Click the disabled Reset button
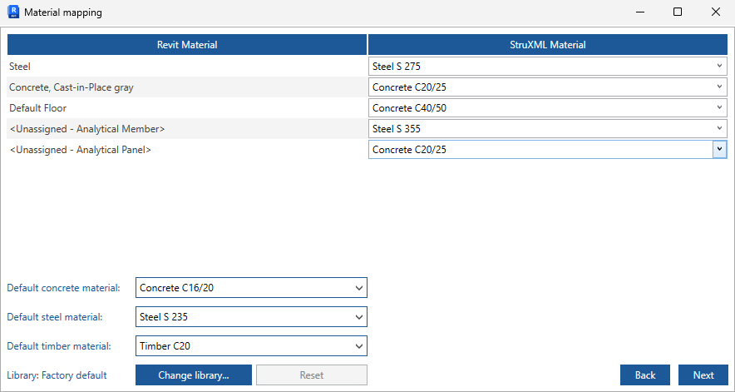Image resolution: width=735 pixels, height=392 pixels. pos(312,375)
